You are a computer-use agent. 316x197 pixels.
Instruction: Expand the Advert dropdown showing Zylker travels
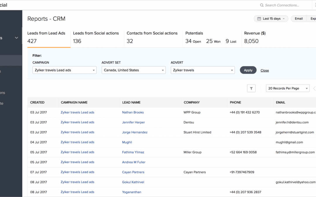202,70
